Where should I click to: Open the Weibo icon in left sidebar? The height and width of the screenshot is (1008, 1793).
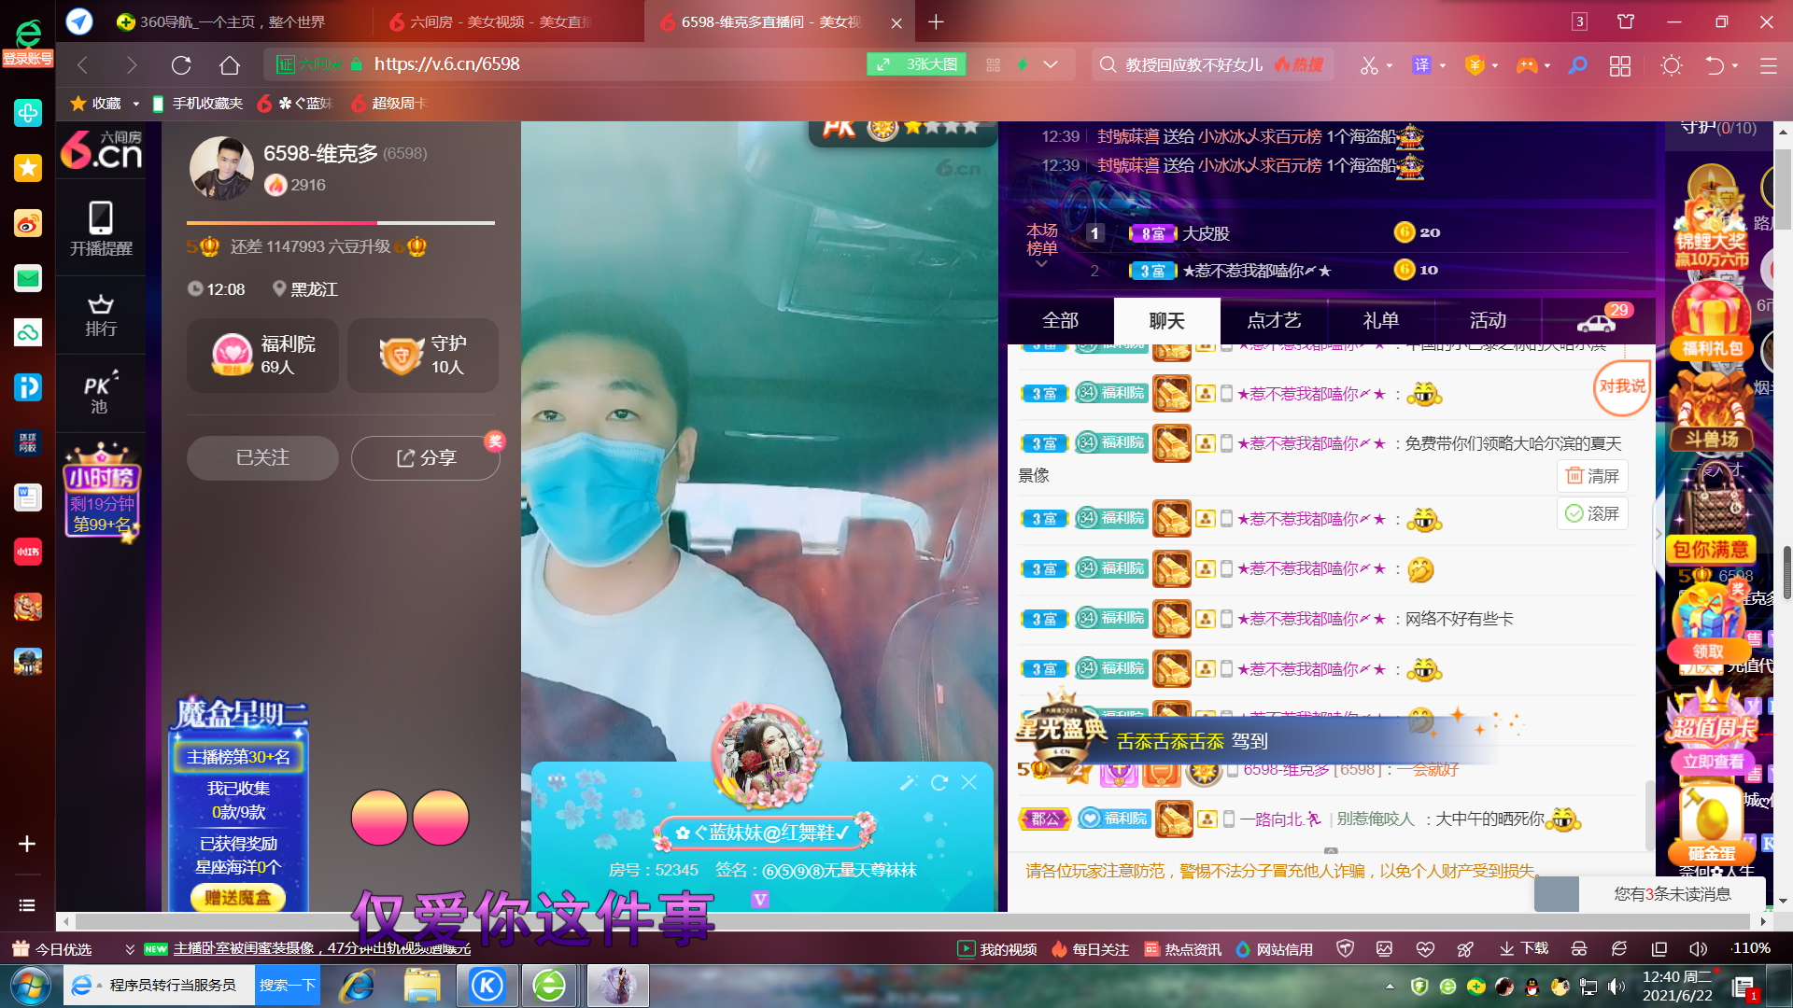[28, 223]
